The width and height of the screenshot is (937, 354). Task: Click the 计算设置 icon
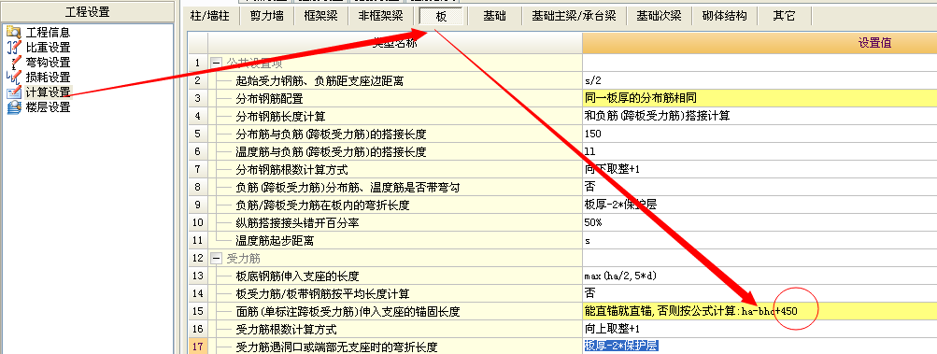(x=13, y=92)
